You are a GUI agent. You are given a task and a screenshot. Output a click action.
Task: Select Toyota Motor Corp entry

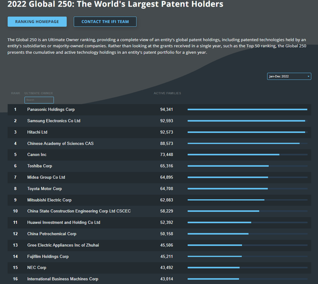pos(45,189)
